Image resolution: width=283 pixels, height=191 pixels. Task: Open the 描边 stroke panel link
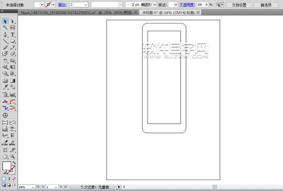click(62, 5)
